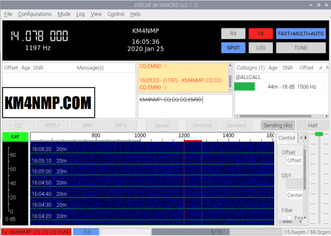Viewport: 331px width, 236px height.
Task: Open the Configurations menu
Action: [x=34, y=14]
